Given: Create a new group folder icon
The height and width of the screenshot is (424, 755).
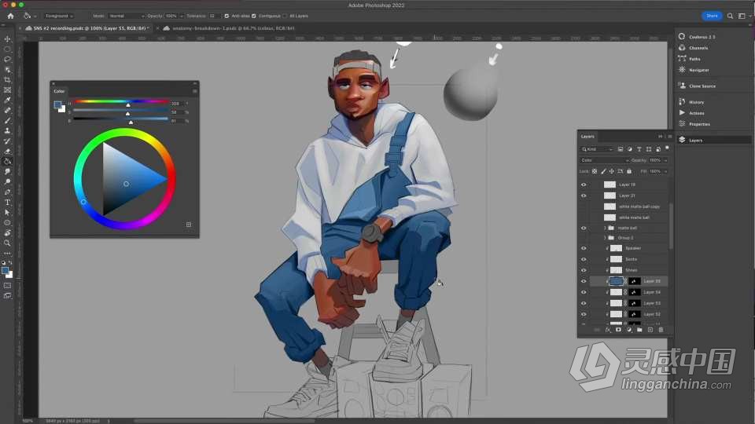Looking at the screenshot, I should pos(639,330).
